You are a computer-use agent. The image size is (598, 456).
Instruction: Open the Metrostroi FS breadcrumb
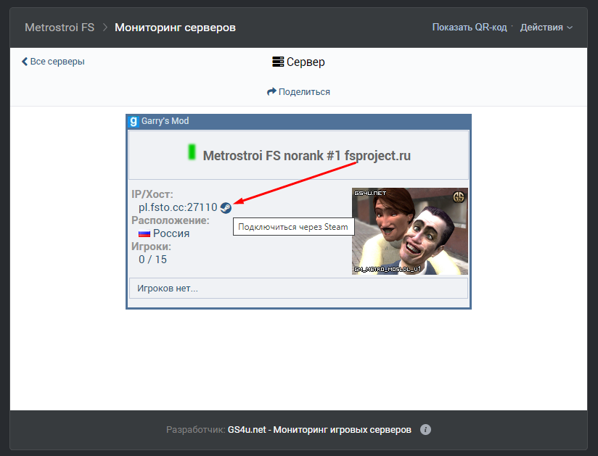pyautogui.click(x=60, y=28)
